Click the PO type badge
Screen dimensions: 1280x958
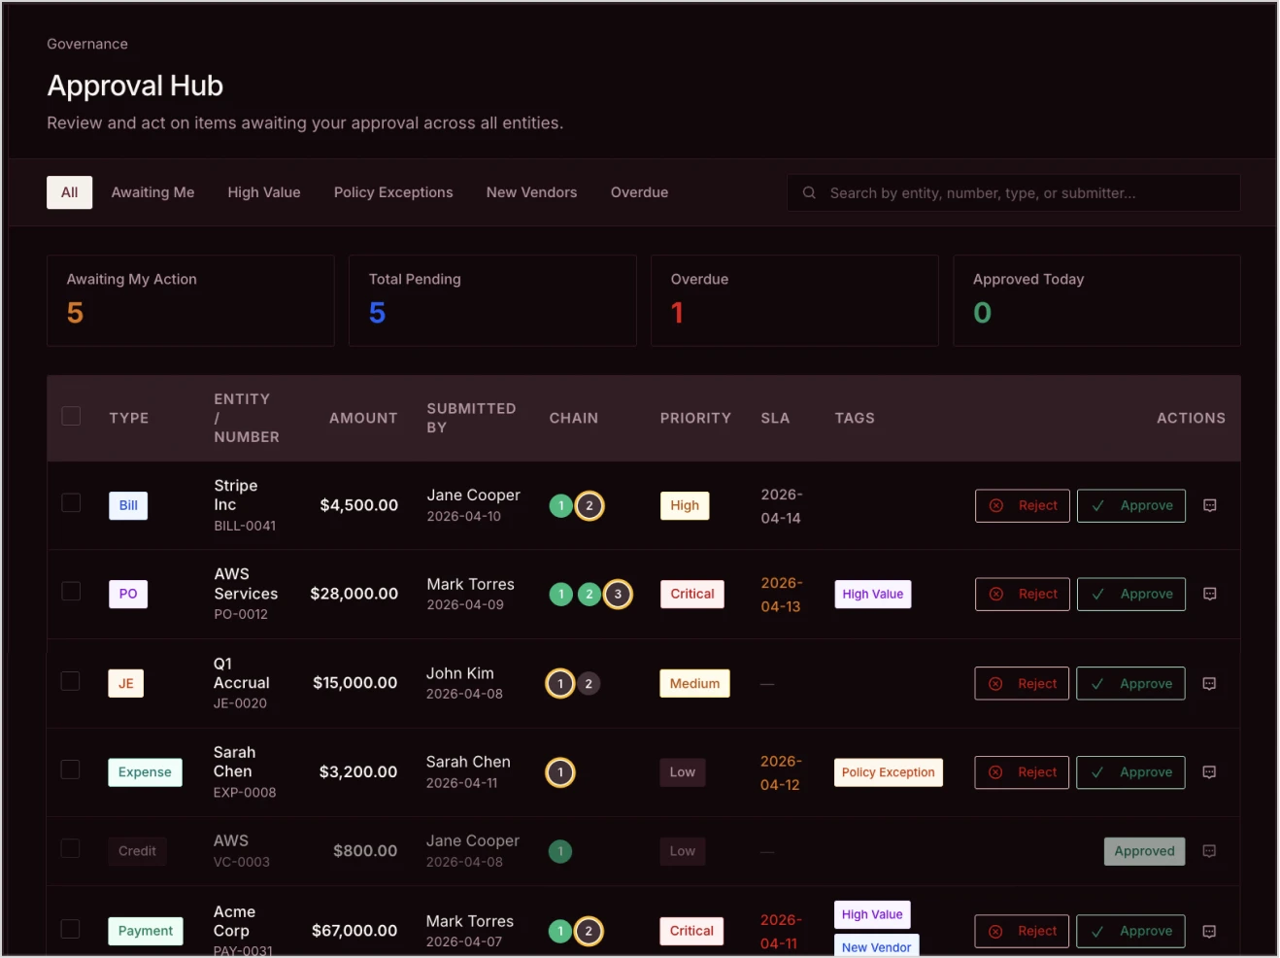(128, 594)
